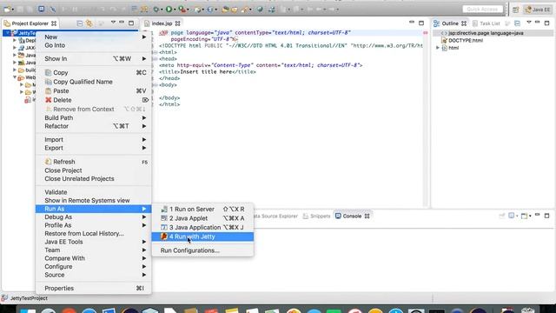The image size is (556, 313).
Task: Click the Quick Access search field
Action: coord(483,10)
